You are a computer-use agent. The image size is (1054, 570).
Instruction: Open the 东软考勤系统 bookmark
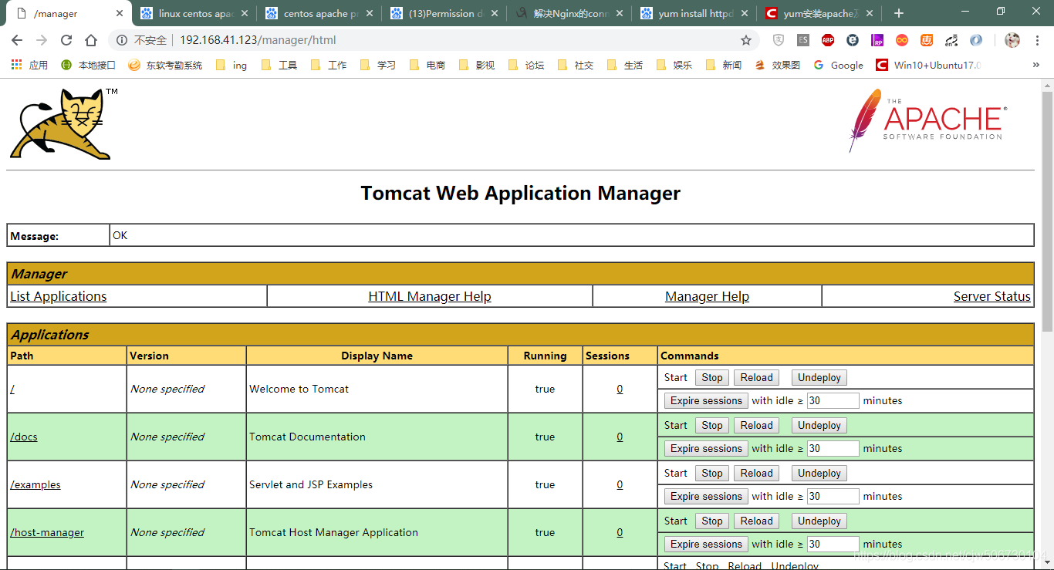pyautogui.click(x=165, y=66)
